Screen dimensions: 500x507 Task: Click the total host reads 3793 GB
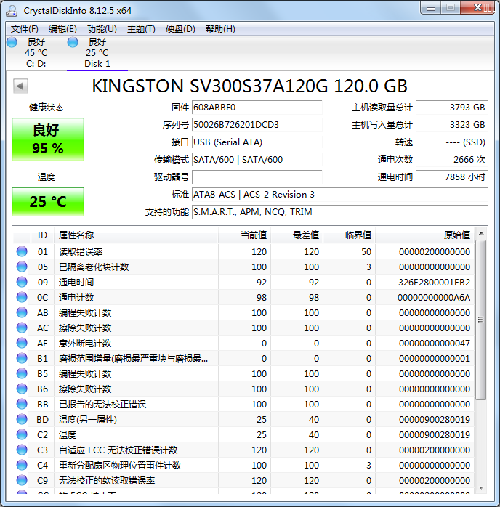[452, 108]
